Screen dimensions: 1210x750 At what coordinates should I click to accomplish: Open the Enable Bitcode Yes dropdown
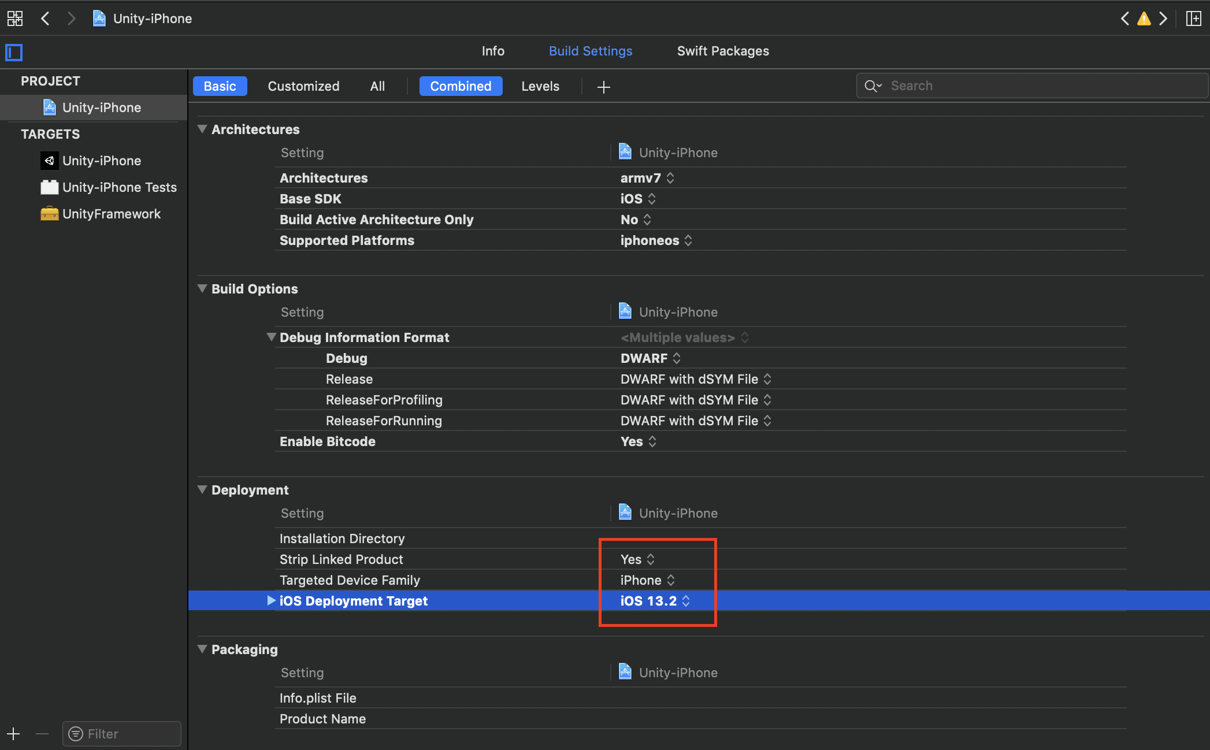pyautogui.click(x=638, y=441)
